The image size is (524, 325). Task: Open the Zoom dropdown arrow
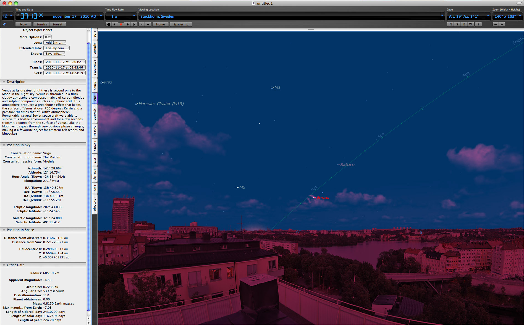[520, 16]
